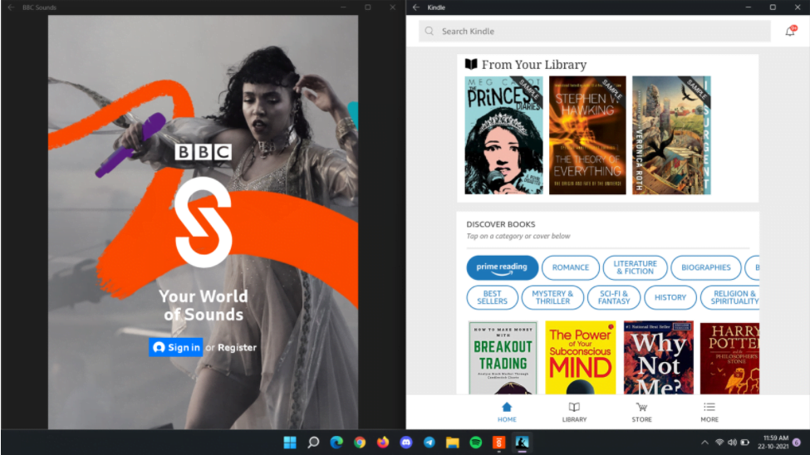The image size is (810, 455).
Task: Select the Romance category
Action: click(x=570, y=267)
